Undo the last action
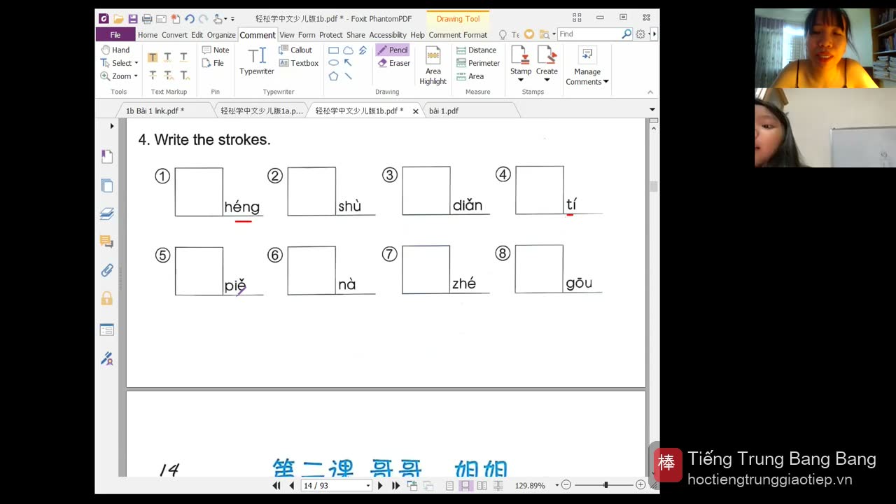The image size is (896, 504). [189, 19]
